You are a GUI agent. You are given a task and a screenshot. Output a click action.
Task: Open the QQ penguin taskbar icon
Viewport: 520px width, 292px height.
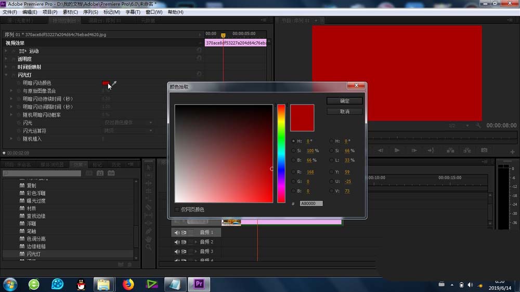click(x=81, y=284)
